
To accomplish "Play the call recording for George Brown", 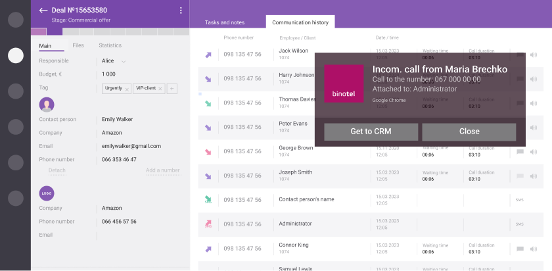I will (x=534, y=152).
